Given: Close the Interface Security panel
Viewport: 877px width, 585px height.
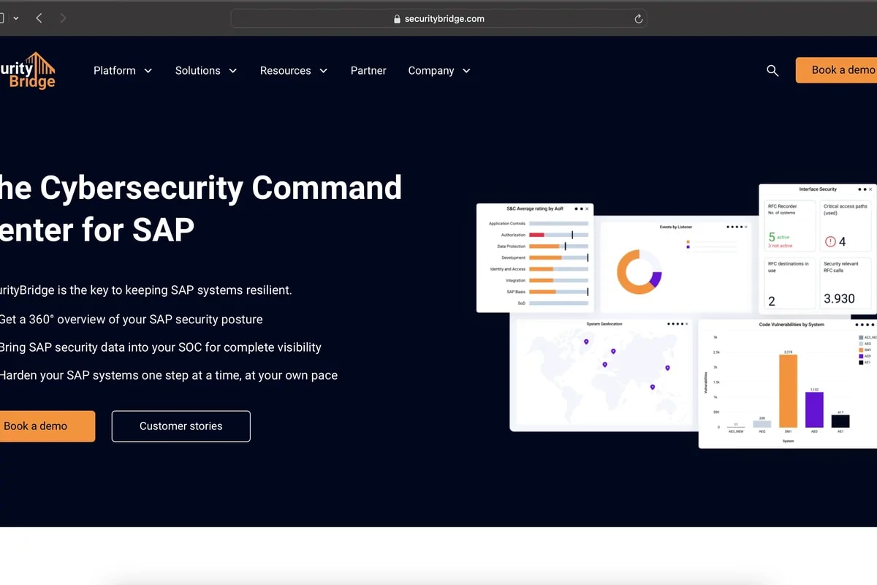Looking at the screenshot, I should tap(872, 189).
